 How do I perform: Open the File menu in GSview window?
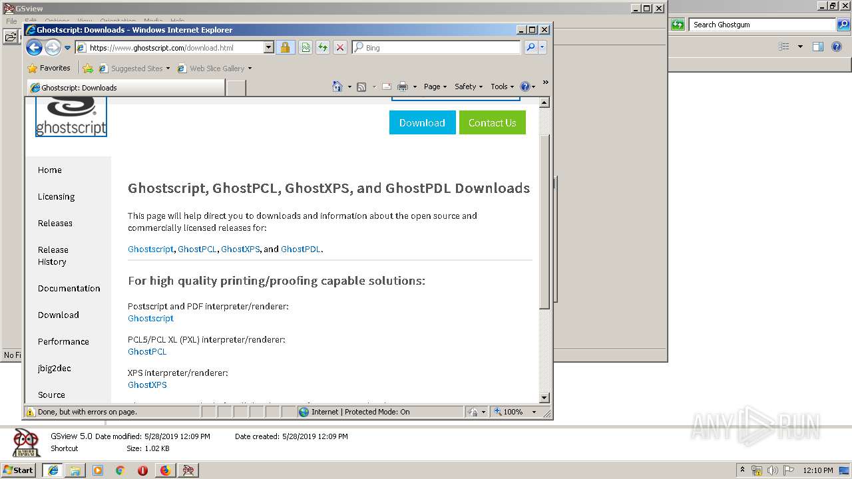[11, 21]
